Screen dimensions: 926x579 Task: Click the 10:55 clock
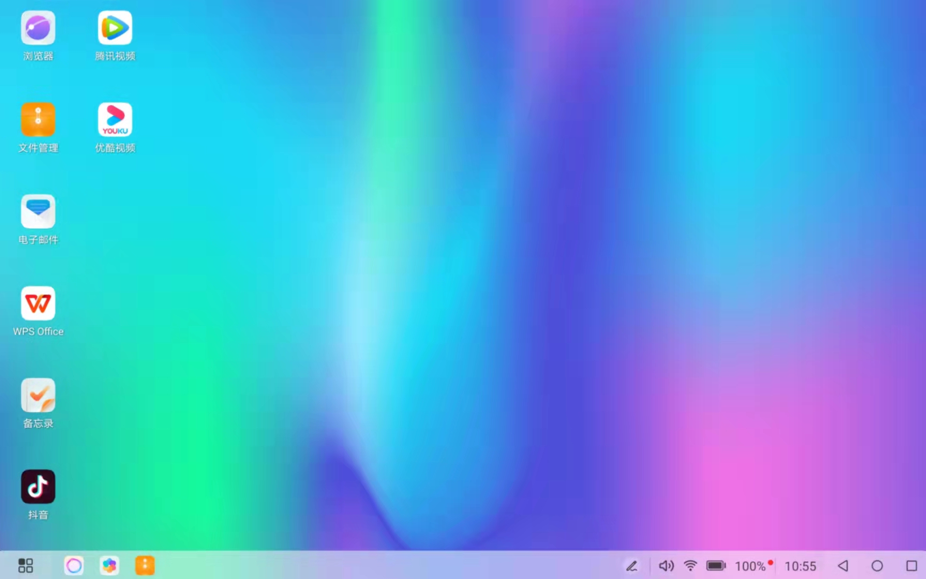click(801, 566)
